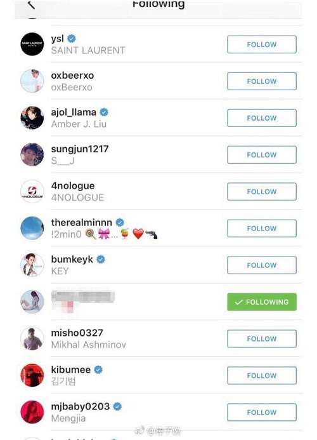Image resolution: width=317 pixels, height=440 pixels.
Task: Follow the ysl account
Action: pos(262,44)
